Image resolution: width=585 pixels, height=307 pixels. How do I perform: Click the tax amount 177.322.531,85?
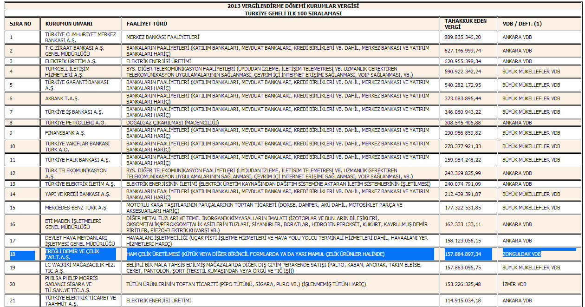462,208
